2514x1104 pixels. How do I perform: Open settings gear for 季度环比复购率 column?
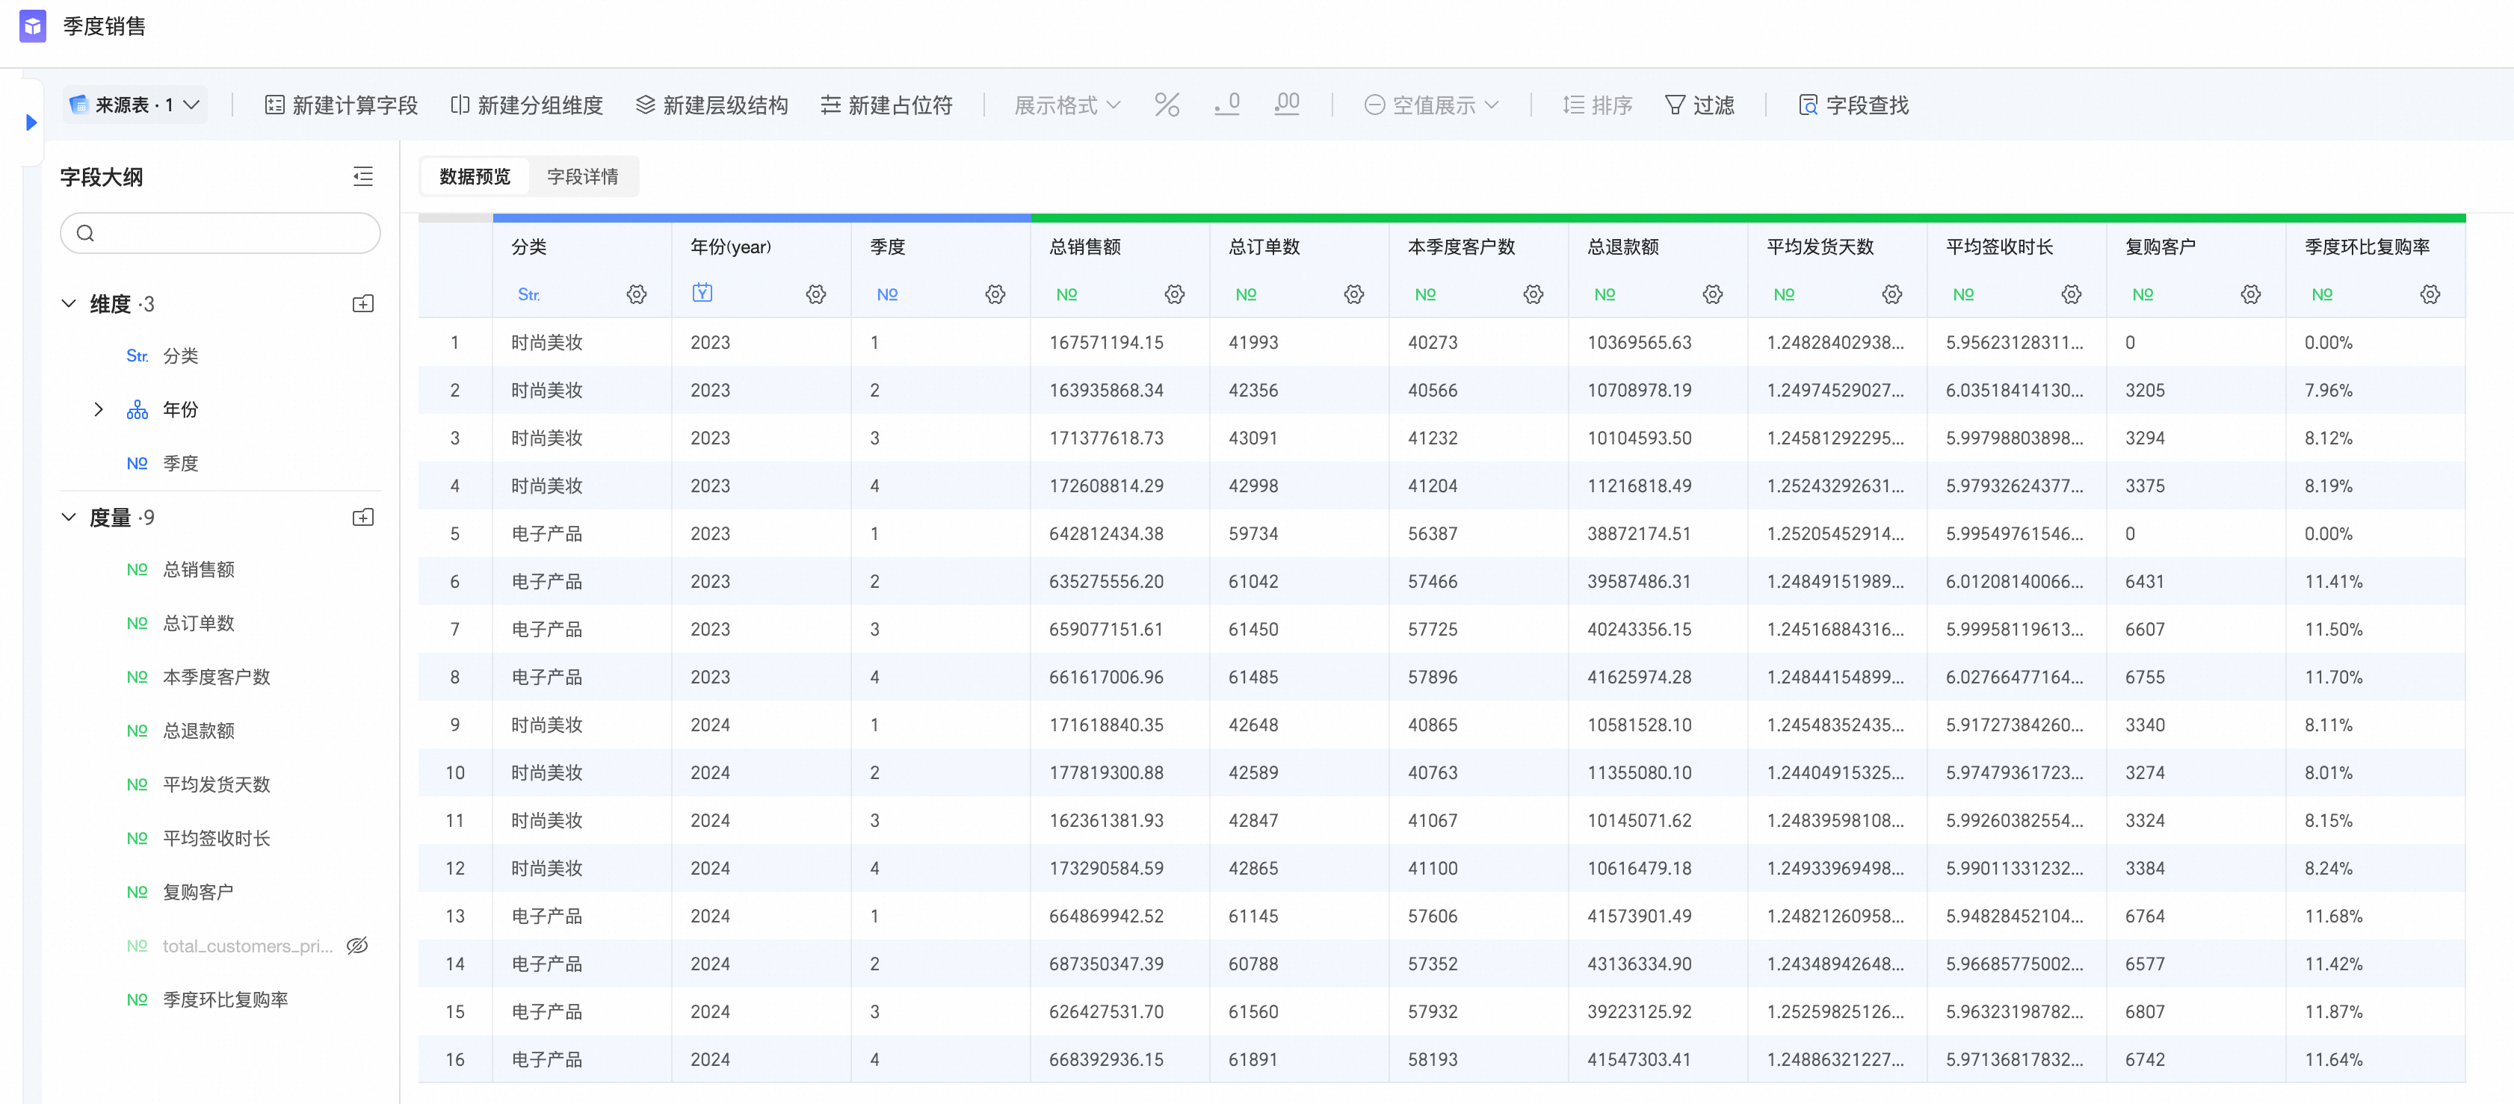pyautogui.click(x=2429, y=294)
